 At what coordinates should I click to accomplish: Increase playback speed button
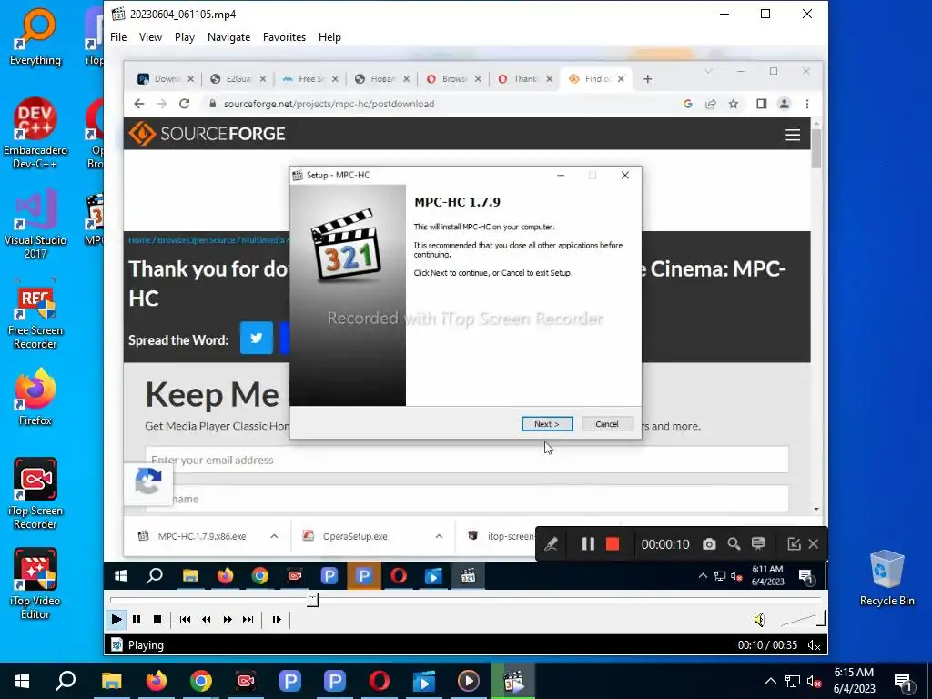[x=227, y=619]
